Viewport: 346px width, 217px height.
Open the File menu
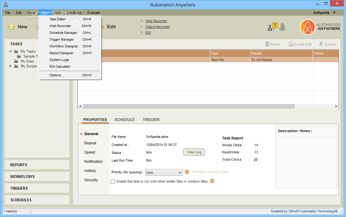(8, 13)
